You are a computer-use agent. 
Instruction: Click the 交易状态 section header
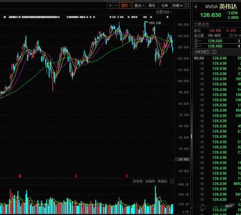tap(201, 25)
